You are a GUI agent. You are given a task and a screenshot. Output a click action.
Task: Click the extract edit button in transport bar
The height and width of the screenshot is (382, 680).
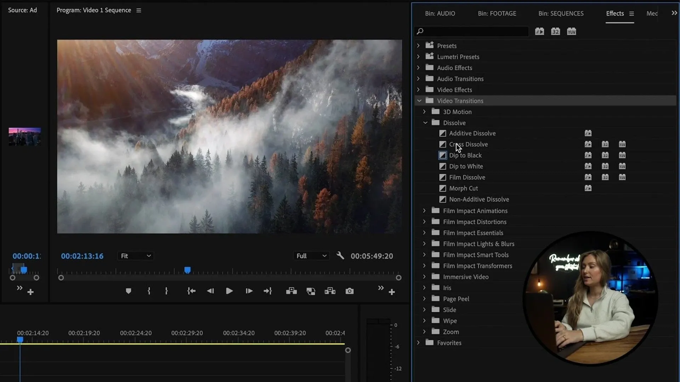pyautogui.click(x=330, y=291)
